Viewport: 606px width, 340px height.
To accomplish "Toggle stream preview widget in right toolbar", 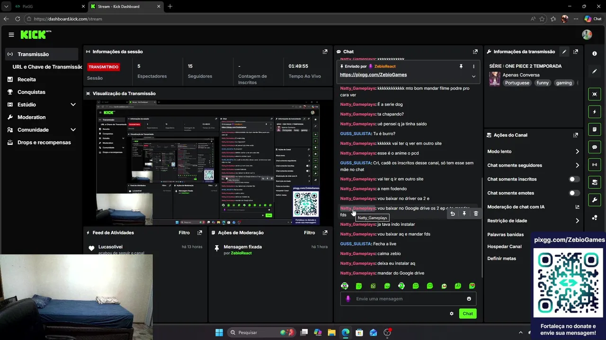I will pos(595,94).
